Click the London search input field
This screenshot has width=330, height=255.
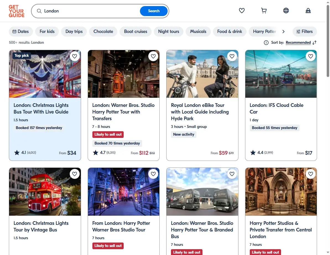(90, 11)
